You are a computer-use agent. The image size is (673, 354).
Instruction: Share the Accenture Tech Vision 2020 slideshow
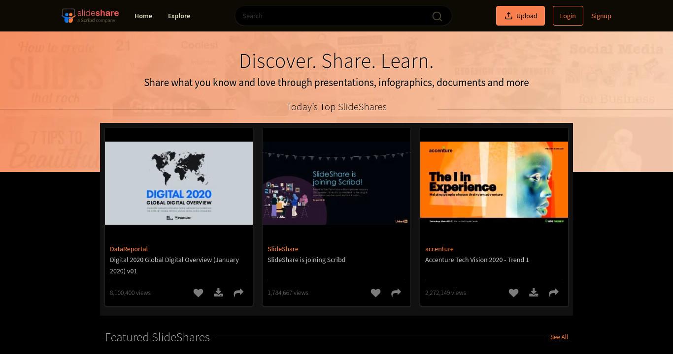(x=554, y=293)
